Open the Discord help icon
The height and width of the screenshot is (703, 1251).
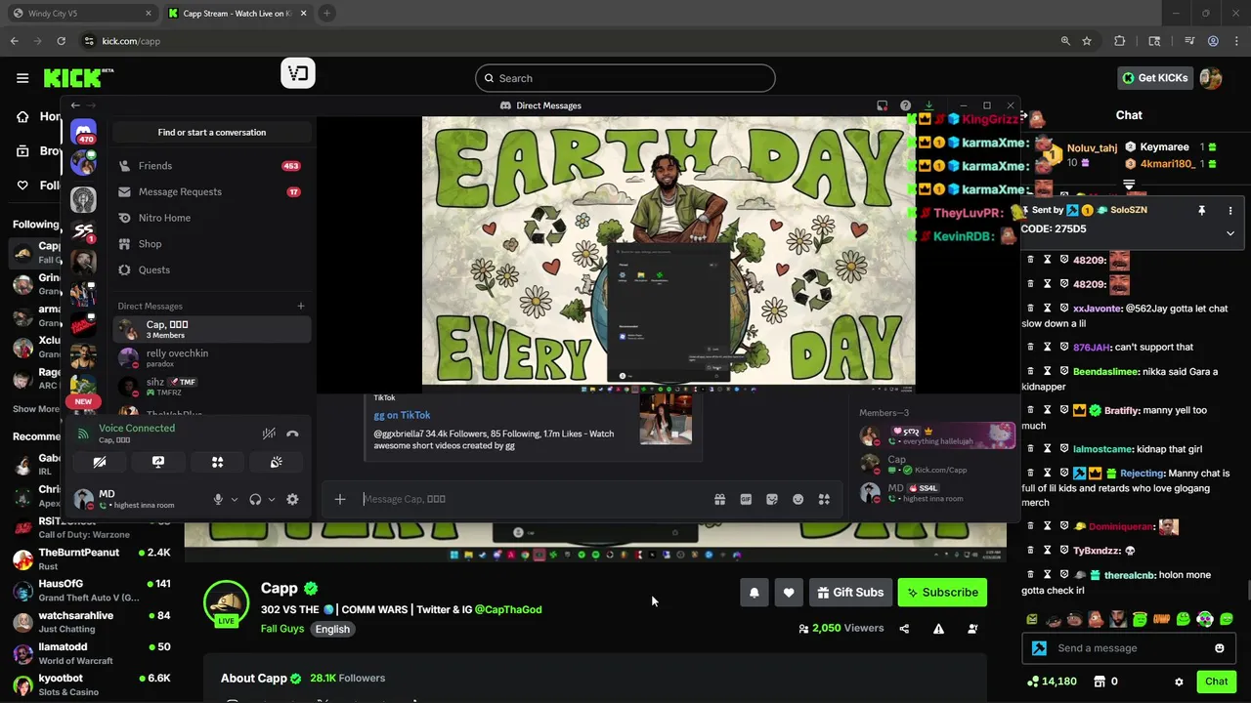pos(905,105)
